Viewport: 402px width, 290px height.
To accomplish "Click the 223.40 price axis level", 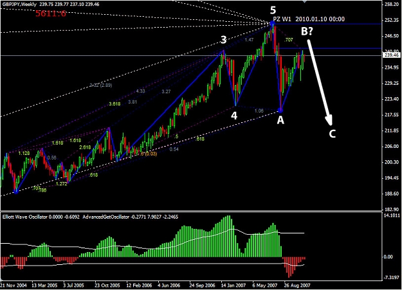I will tap(392, 99).
